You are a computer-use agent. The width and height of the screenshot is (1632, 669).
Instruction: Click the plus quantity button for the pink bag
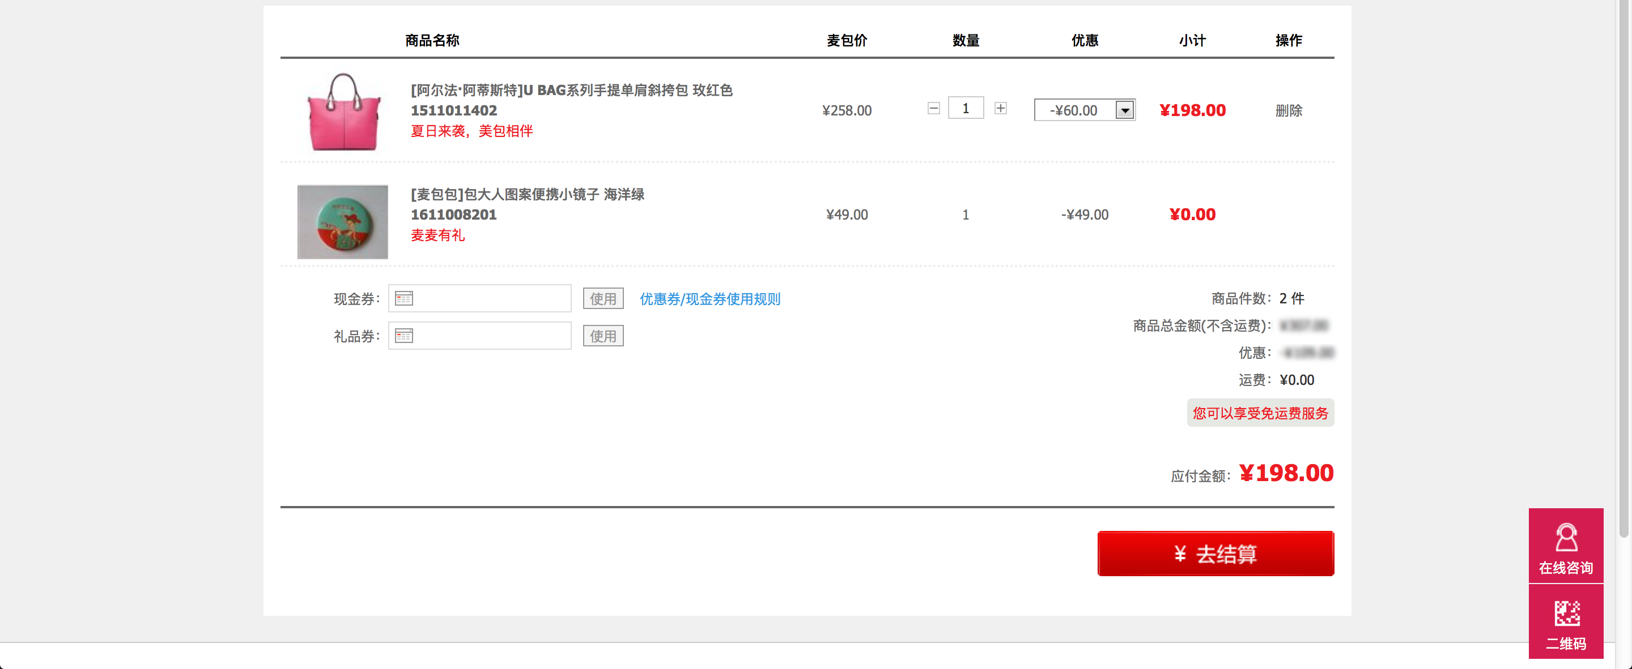coord(1000,108)
